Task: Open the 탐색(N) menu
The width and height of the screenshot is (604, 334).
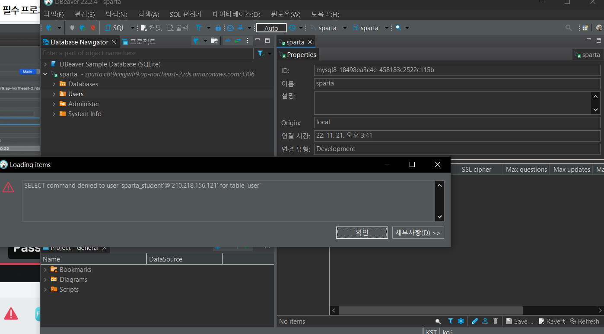Action: pyautogui.click(x=117, y=14)
